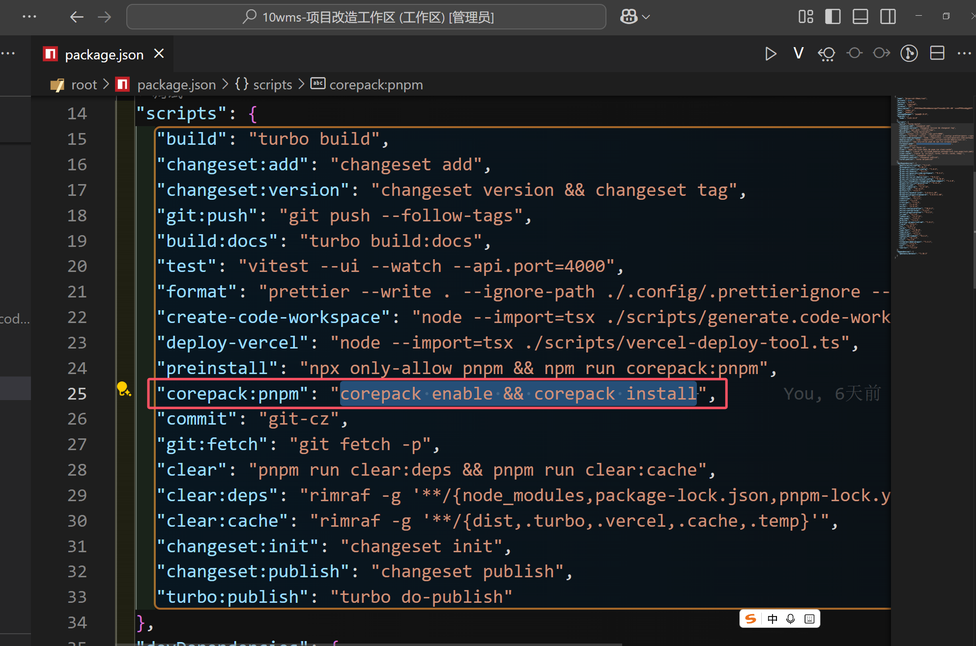This screenshot has width=976, height=646.
Task: Open the git graph icon
Action: [x=909, y=53]
